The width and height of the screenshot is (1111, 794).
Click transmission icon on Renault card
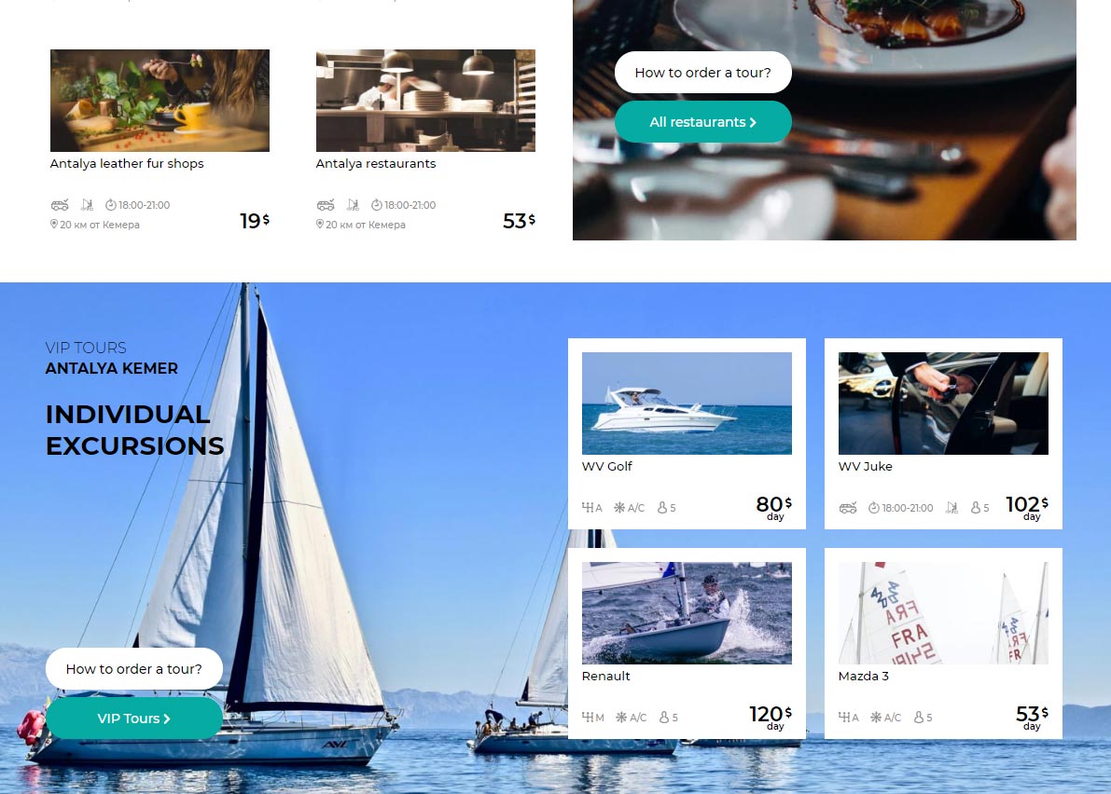point(588,717)
